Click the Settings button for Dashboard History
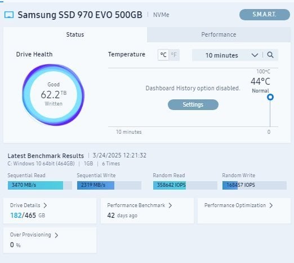 click(193, 104)
